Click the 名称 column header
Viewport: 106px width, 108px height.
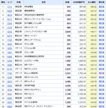point(44,2)
